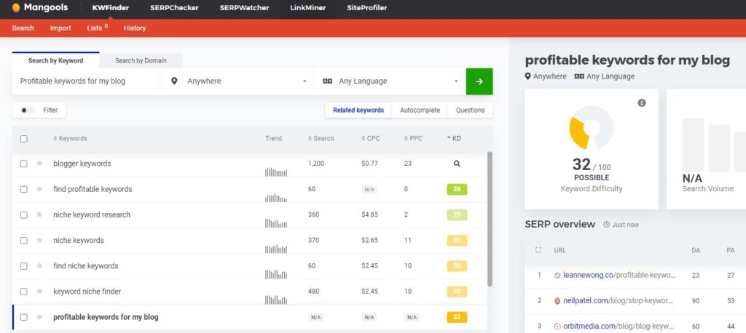Switch to Search by Domain tab

(141, 61)
